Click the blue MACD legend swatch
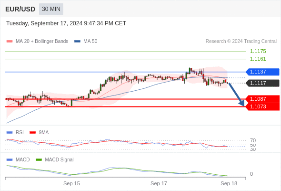Screen dimensions: 281x191 click(x=10, y=160)
